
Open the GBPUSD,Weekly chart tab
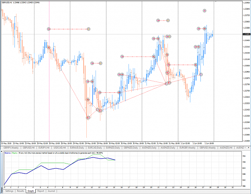208,148
